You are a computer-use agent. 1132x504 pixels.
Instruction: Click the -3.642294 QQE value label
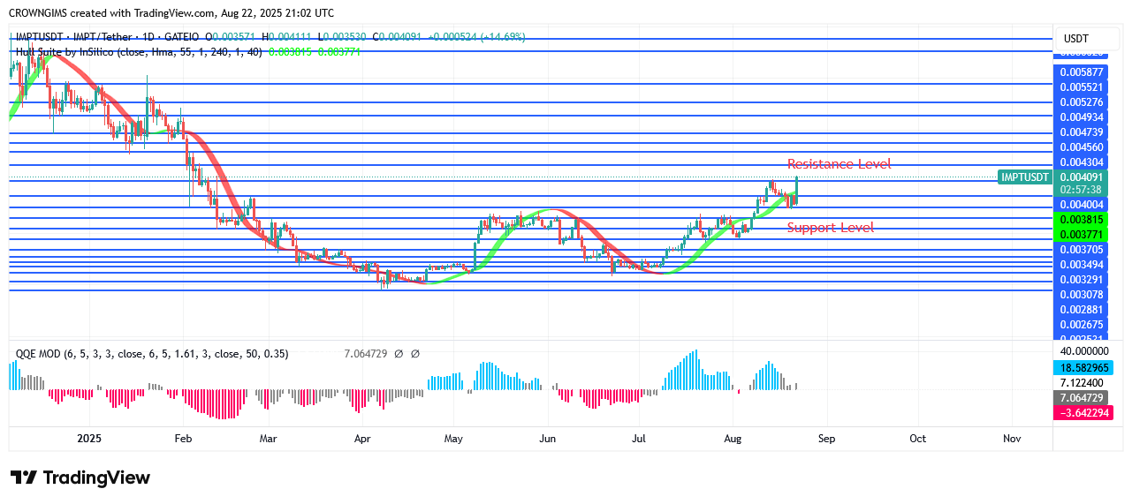(x=1083, y=413)
